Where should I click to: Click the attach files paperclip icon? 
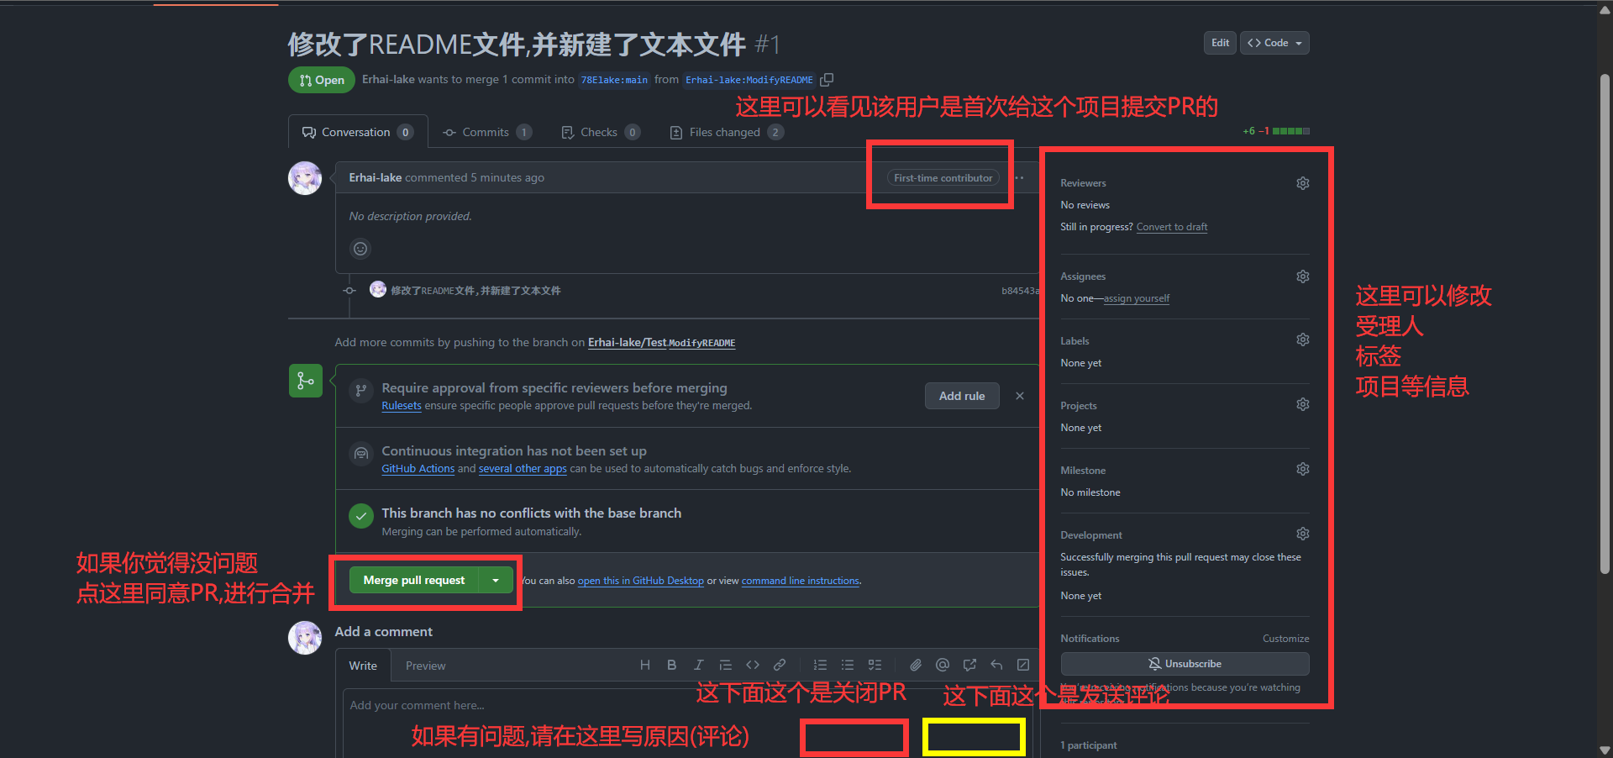[x=916, y=665]
